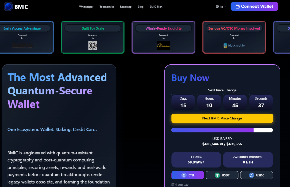
Task: Click the globe language icon
Action: pyautogui.click(x=217, y=7)
